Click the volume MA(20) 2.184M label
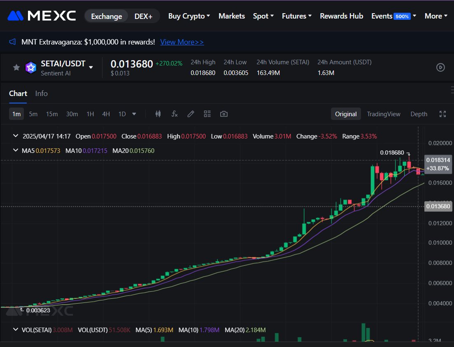Viewport: 454px width, 347px height. click(x=245, y=330)
